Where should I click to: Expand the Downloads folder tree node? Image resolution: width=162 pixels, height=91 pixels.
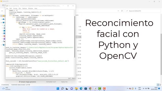pyautogui.click(x=2, y=25)
